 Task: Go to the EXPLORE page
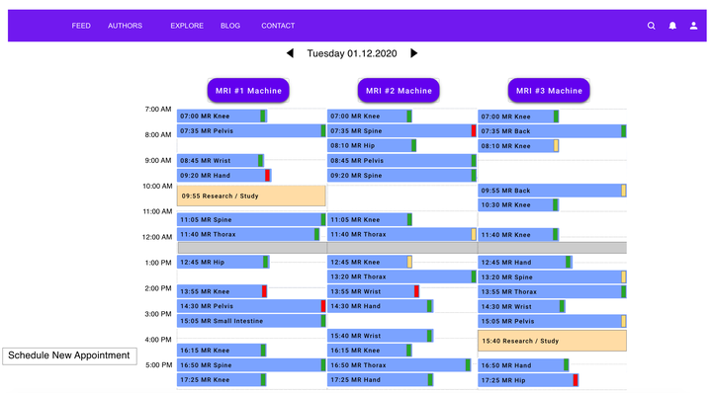click(x=187, y=26)
